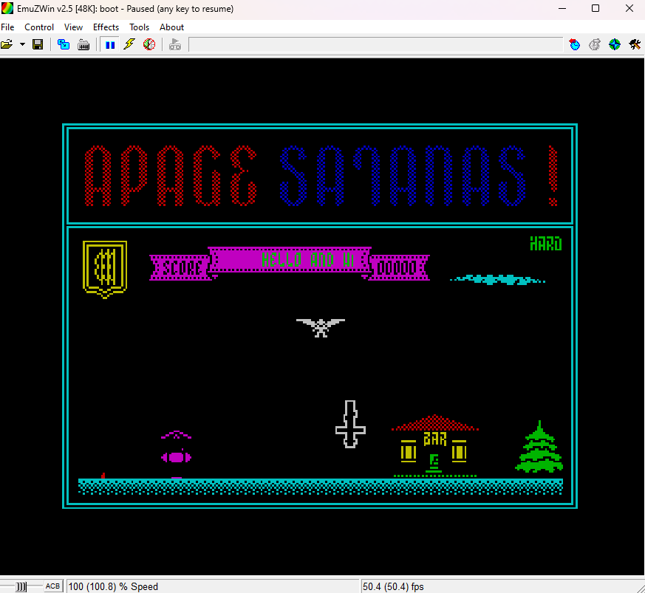
Task: Click the green and blue compass icon
Action: click(615, 44)
